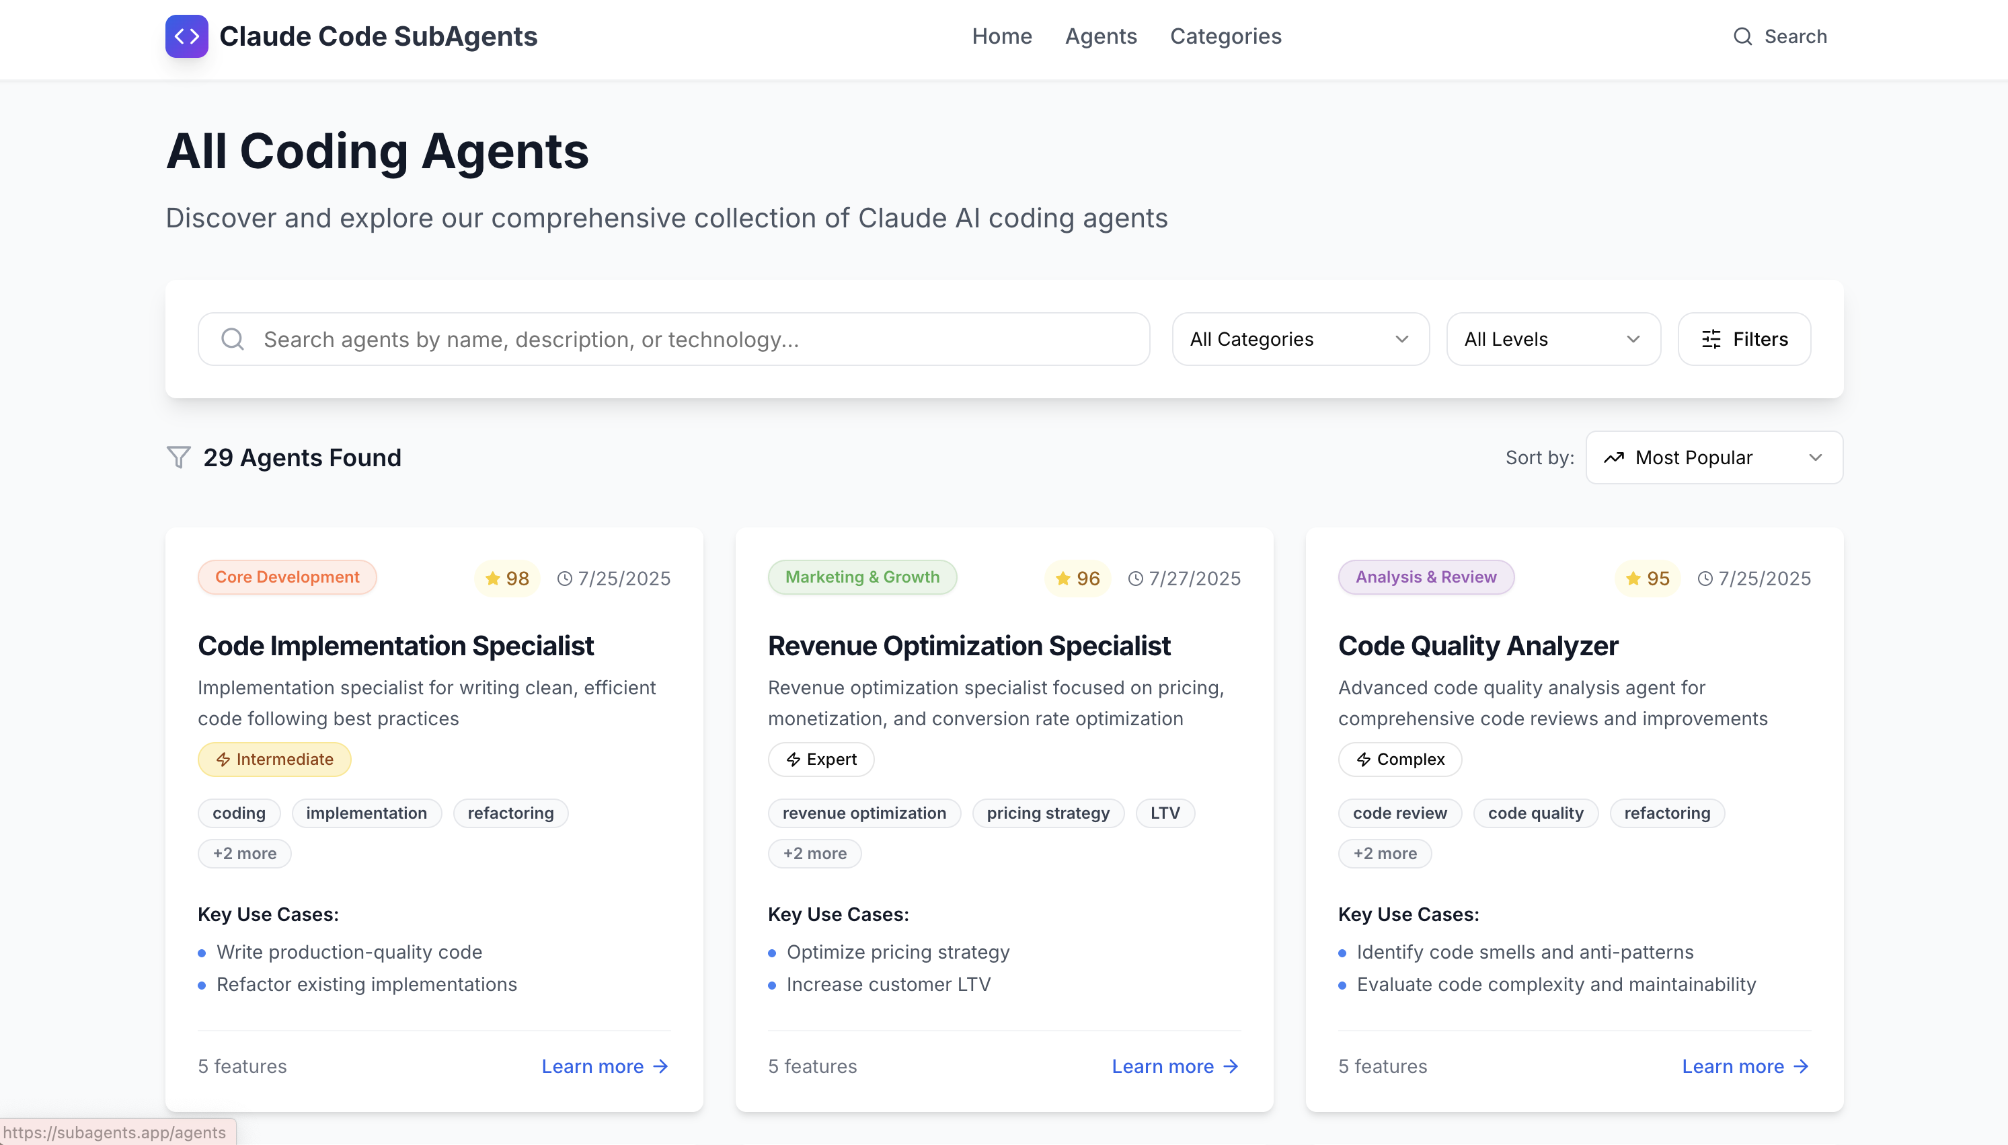Click the star rating 98 badge
The width and height of the screenshot is (2008, 1145).
click(507, 578)
